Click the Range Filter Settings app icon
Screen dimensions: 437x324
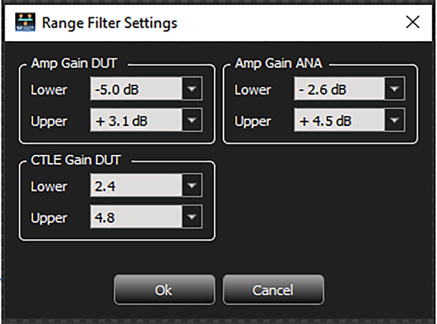pyautogui.click(x=25, y=22)
